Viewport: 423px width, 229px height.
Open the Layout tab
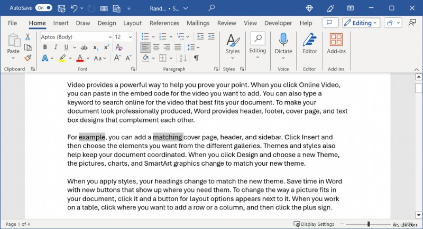tap(132, 23)
